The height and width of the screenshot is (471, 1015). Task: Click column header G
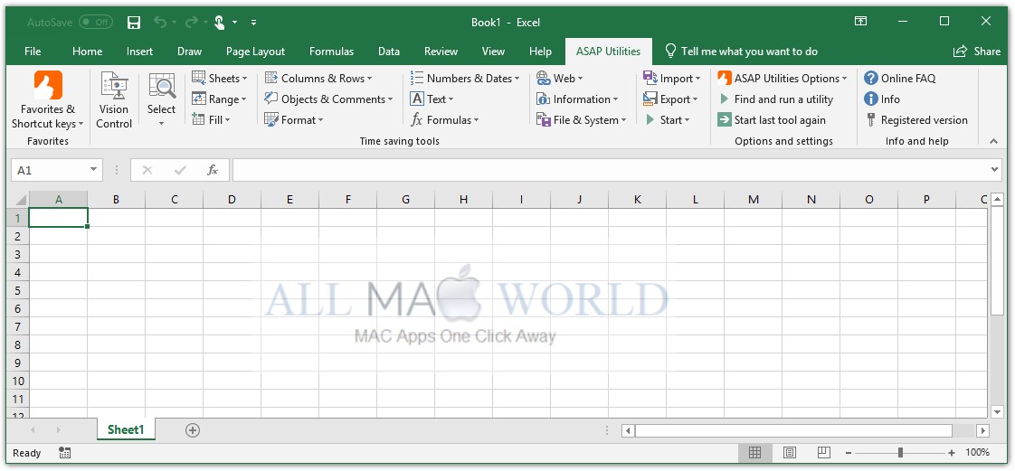pos(405,199)
